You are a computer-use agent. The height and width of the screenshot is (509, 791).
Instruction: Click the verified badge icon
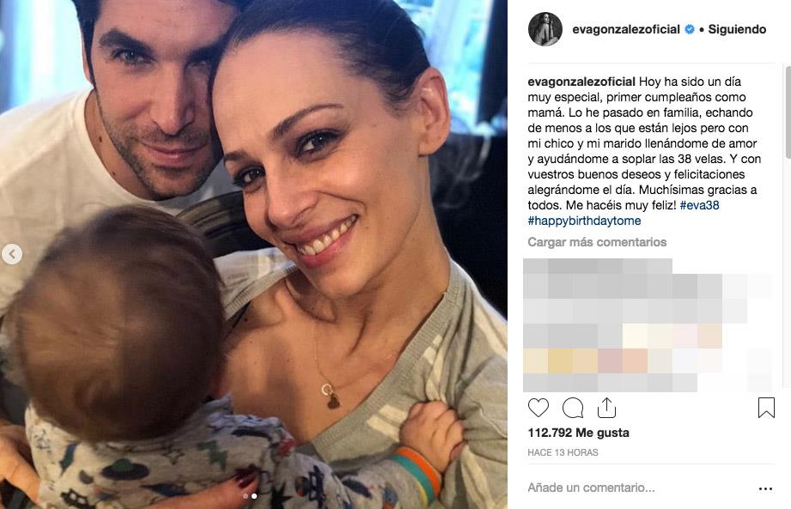[689, 30]
